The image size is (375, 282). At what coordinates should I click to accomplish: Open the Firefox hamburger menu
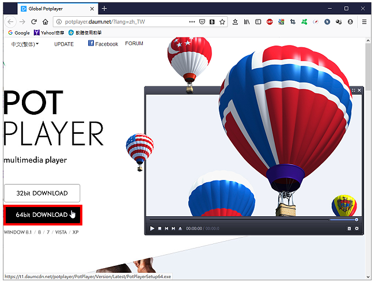[364, 22]
